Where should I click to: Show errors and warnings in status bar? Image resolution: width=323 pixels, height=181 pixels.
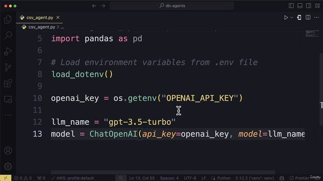pyautogui.click(x=23, y=178)
